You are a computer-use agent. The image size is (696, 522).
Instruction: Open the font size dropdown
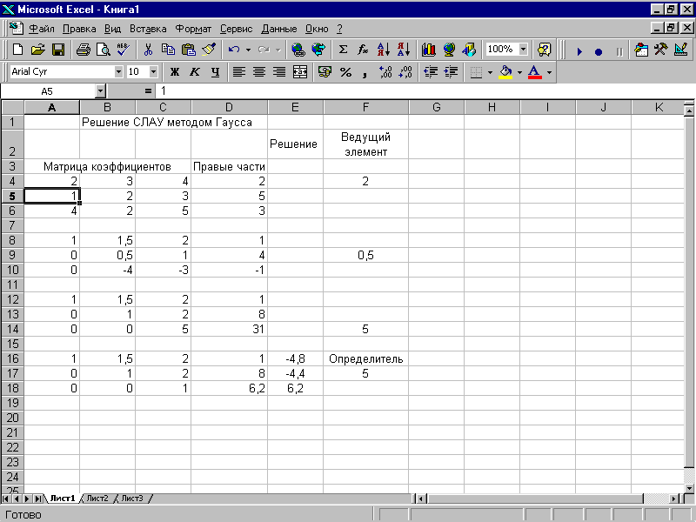click(154, 72)
